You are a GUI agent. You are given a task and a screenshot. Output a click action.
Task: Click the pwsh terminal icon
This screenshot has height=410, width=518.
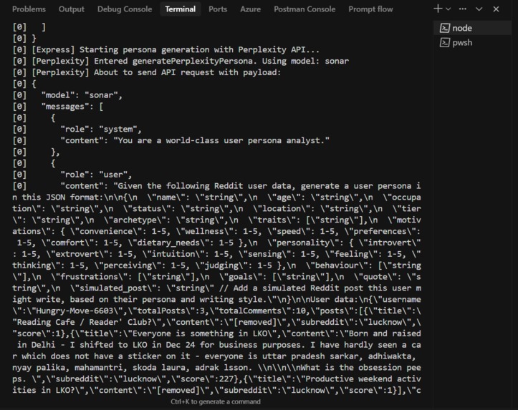[445, 42]
